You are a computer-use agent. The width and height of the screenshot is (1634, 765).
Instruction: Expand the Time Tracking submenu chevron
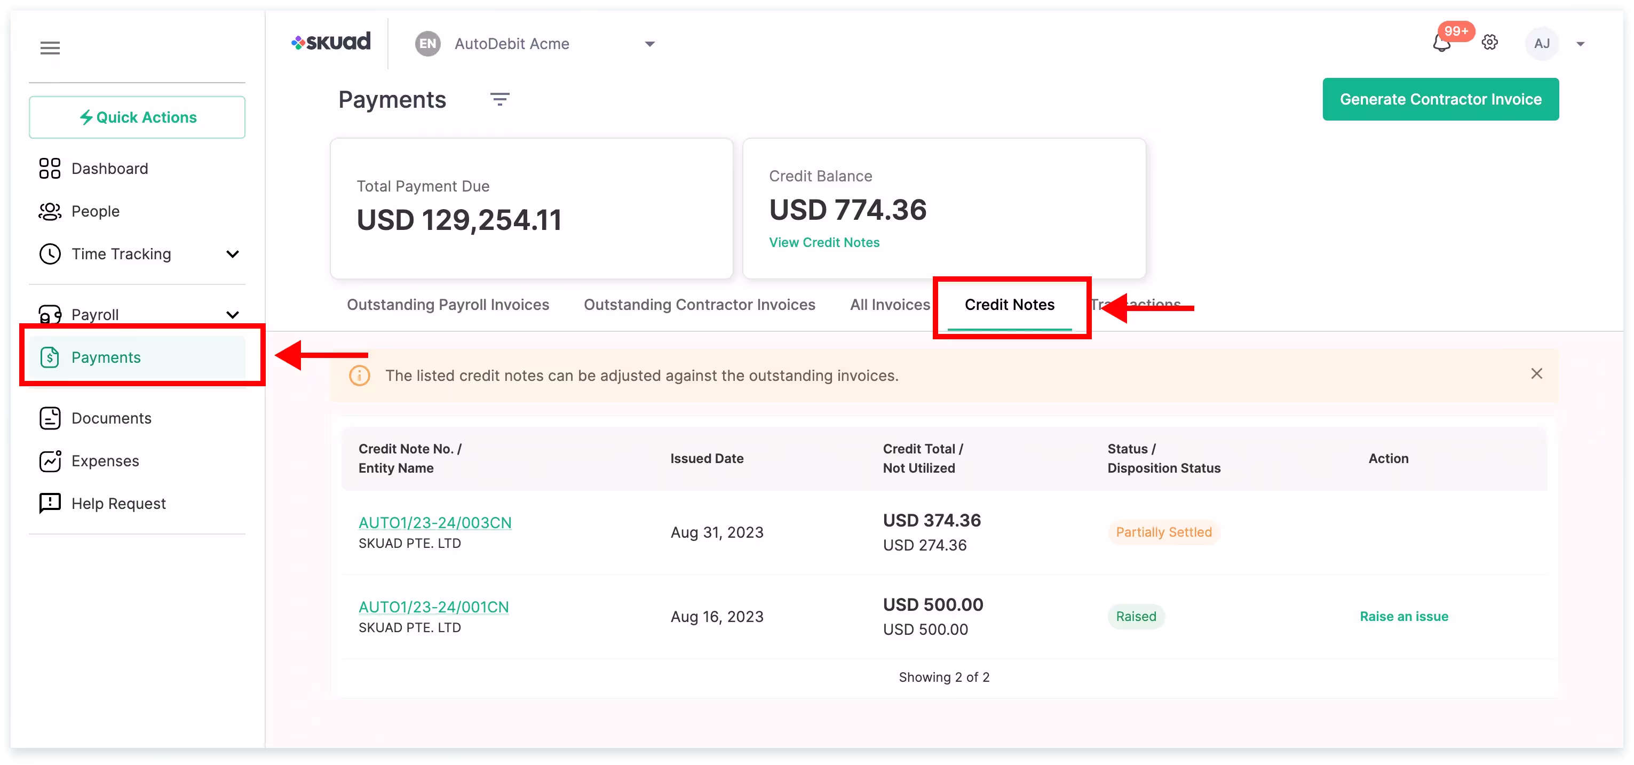pos(233,254)
